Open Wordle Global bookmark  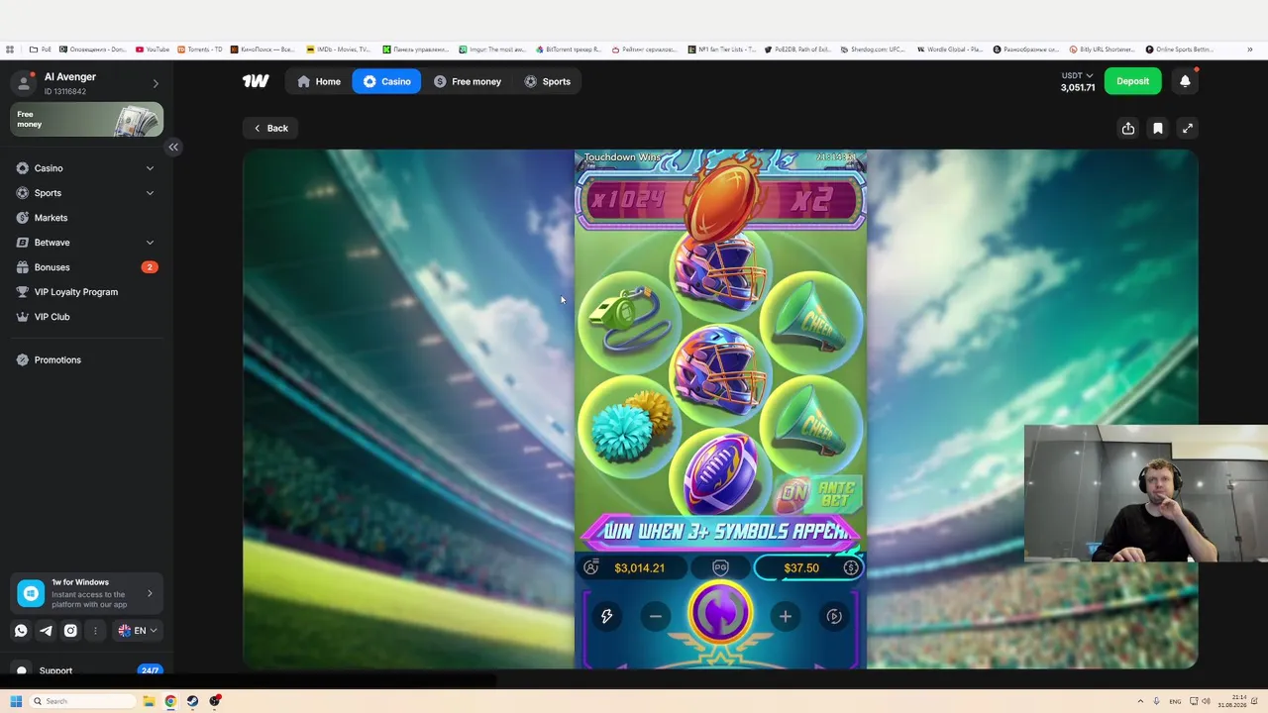950,50
